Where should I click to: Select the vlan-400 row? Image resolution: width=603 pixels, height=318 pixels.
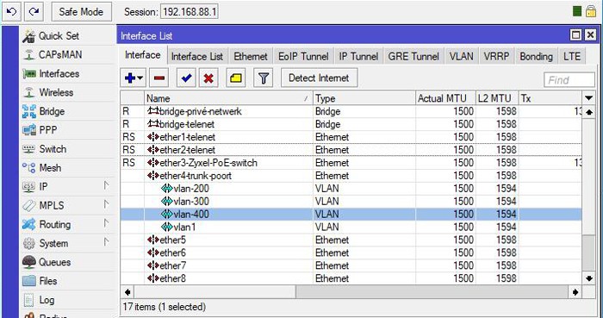point(351,215)
